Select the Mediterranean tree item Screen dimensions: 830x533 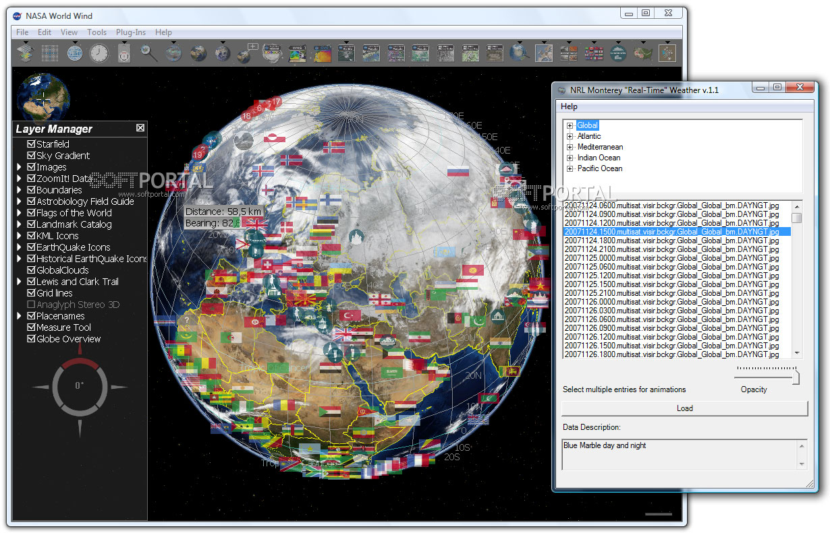[x=600, y=147]
